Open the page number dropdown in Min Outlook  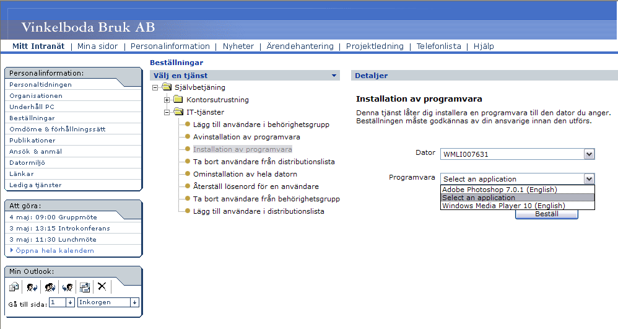[70, 302]
